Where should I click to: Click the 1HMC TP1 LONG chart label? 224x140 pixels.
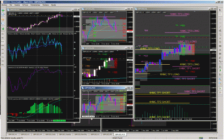[187, 41]
